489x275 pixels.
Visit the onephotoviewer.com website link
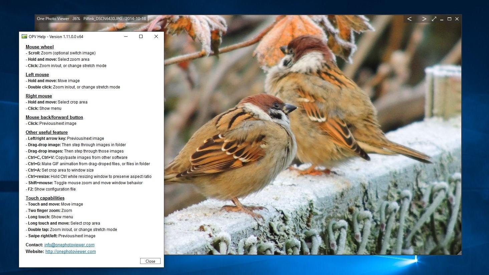70,251
